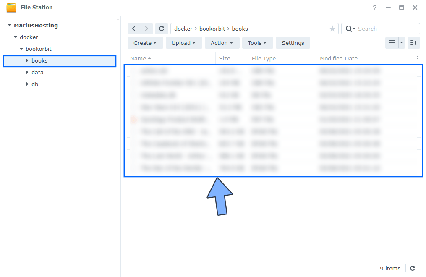Open the column options menu
Screen dimensions: 426x277
[417, 58]
